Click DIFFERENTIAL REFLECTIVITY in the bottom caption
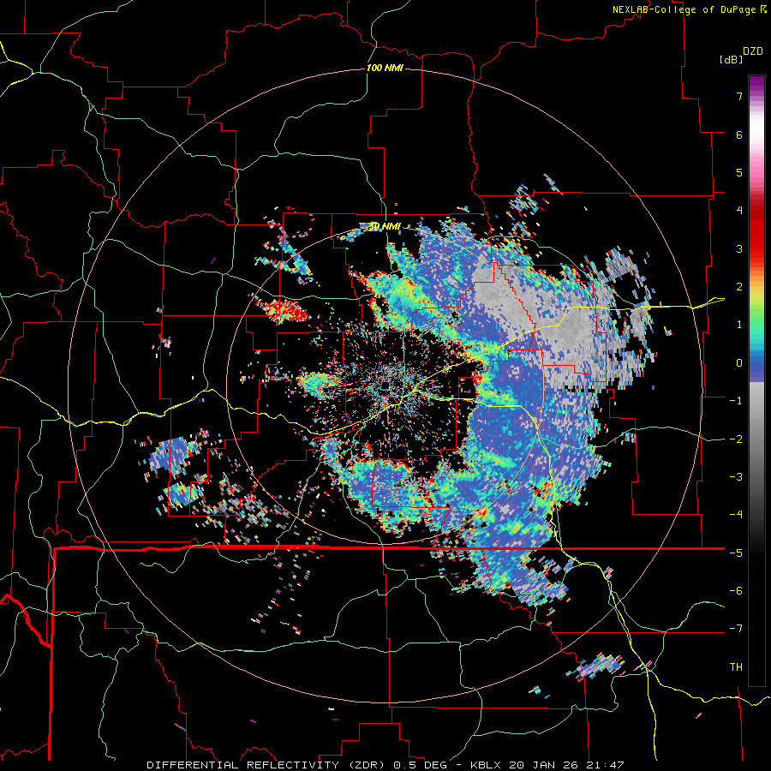This screenshot has width=771, height=771. 243,765
